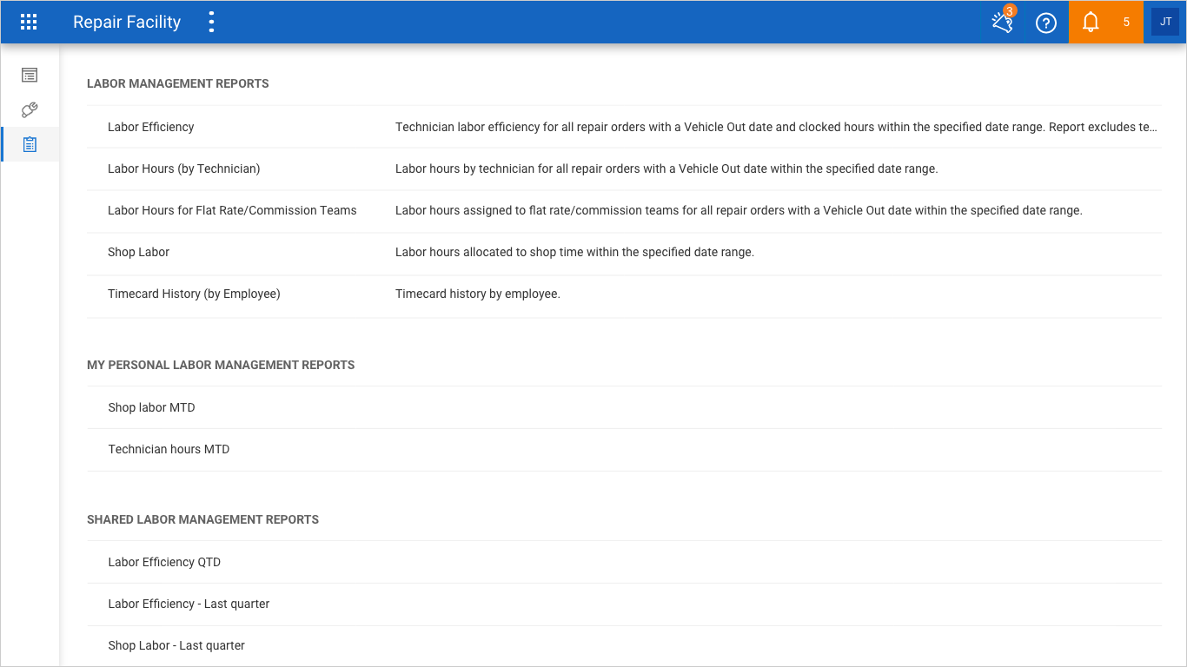1187x667 pixels.
Task: Open Technician hours MTD personal report
Action: [x=169, y=449]
